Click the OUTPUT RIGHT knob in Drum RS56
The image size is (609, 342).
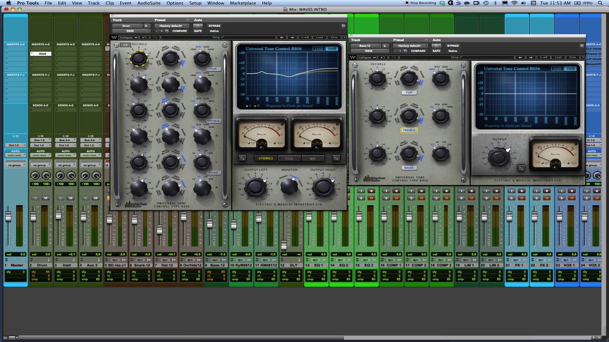click(323, 188)
